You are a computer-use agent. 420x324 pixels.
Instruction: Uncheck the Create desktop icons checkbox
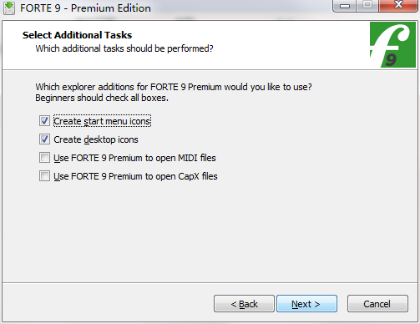click(x=44, y=139)
